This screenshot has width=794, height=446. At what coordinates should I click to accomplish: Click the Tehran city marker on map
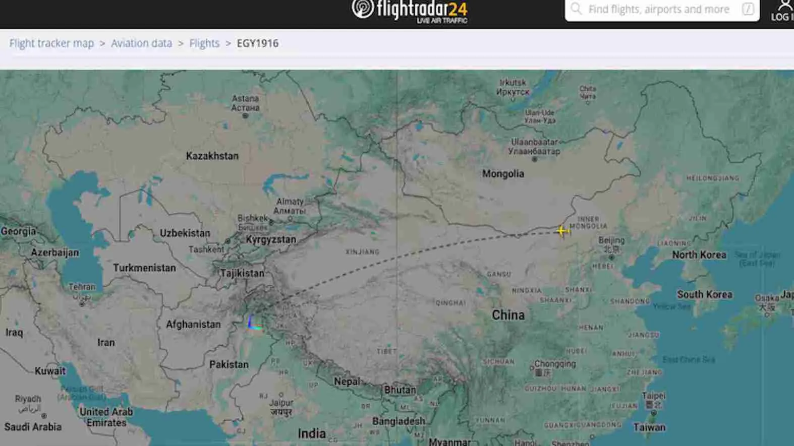(x=82, y=304)
